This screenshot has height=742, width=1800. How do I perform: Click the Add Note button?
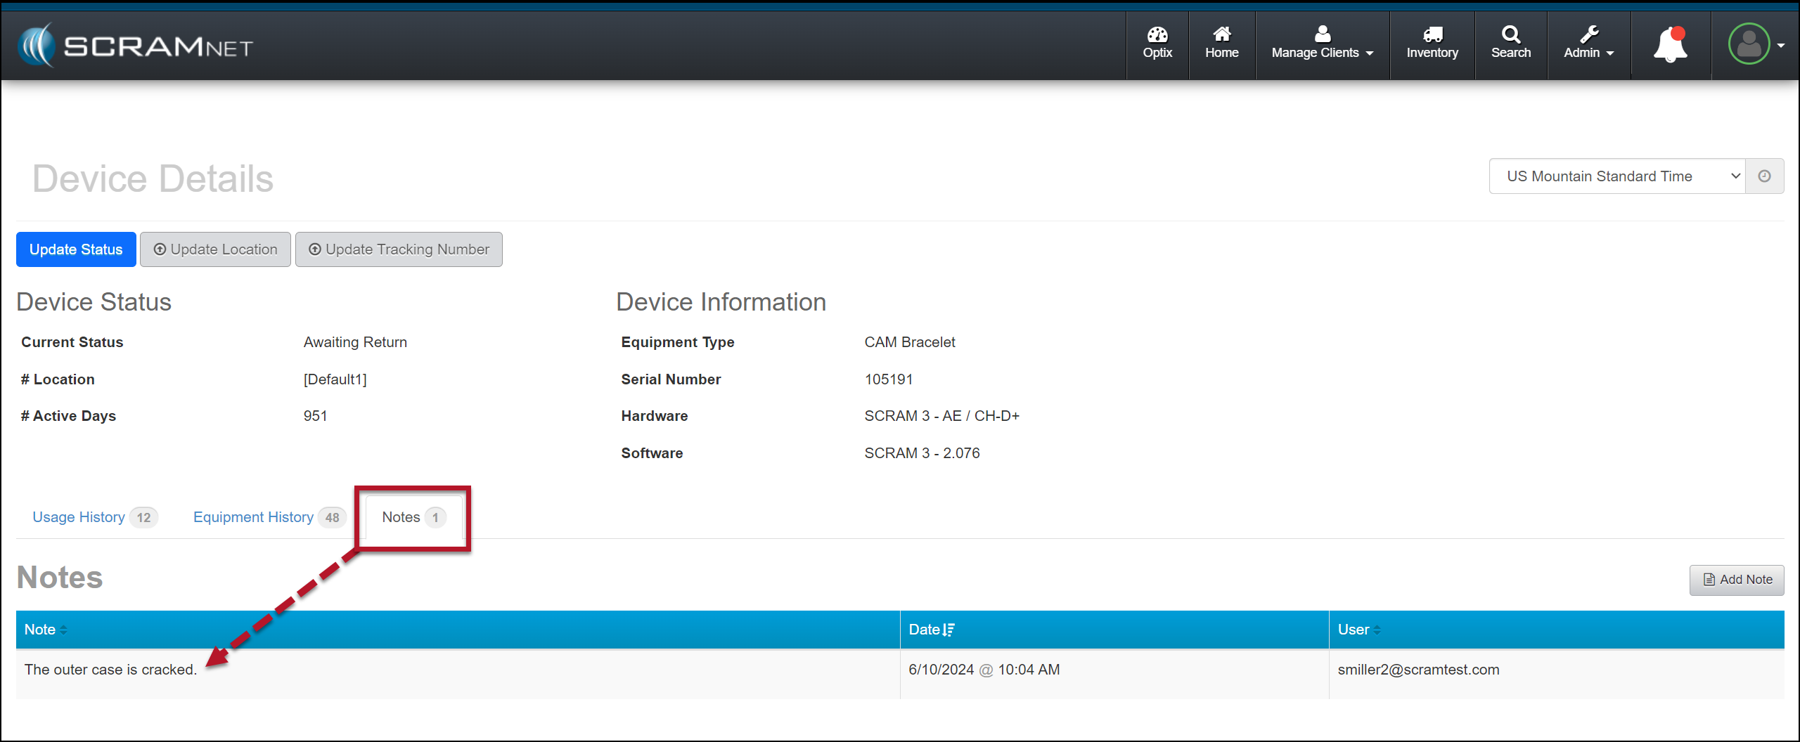click(x=1737, y=580)
